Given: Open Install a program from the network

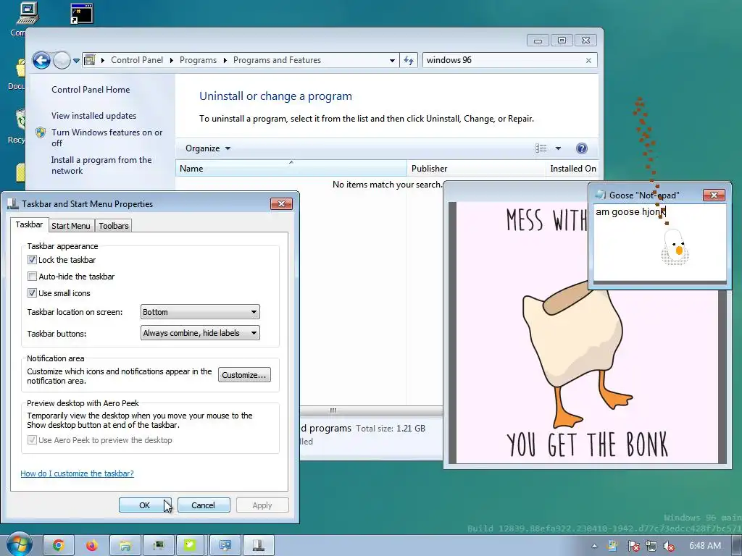Looking at the screenshot, I should coord(101,165).
